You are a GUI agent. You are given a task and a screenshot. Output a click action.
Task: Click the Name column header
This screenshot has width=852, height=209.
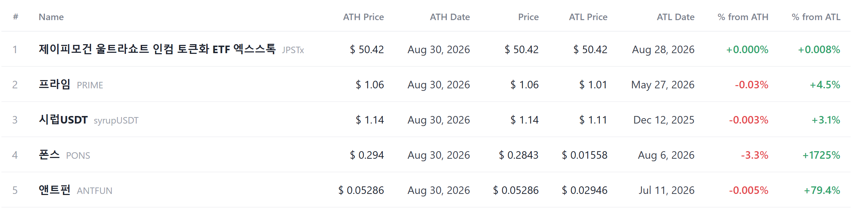51,17
